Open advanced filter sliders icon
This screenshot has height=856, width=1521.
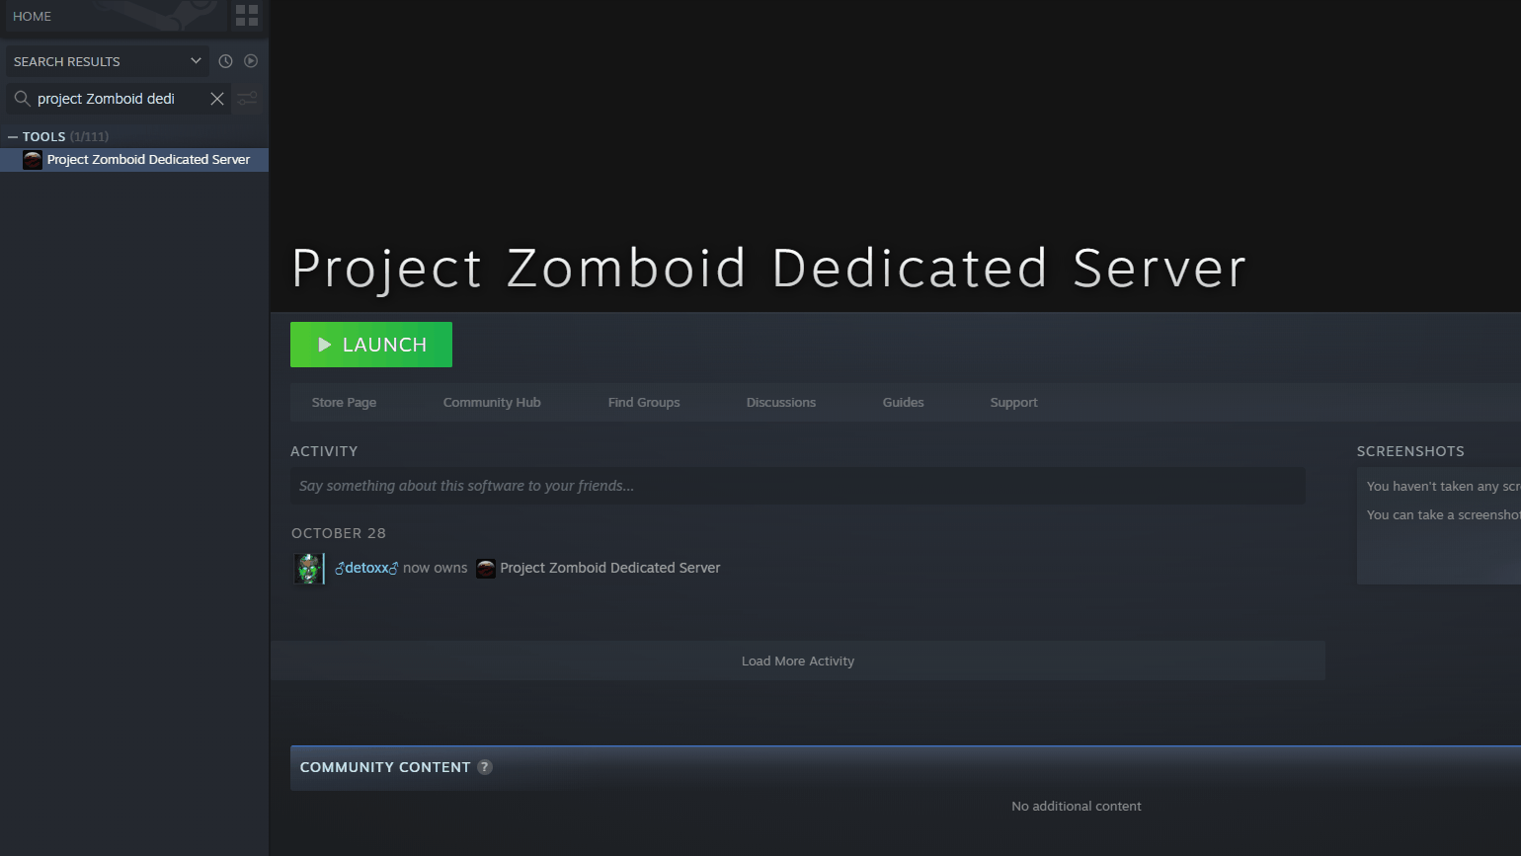[247, 99]
